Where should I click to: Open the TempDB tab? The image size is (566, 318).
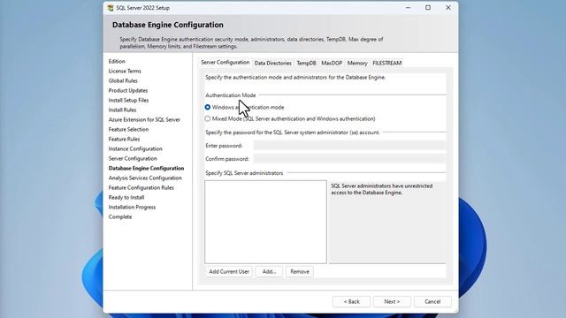pyautogui.click(x=306, y=63)
